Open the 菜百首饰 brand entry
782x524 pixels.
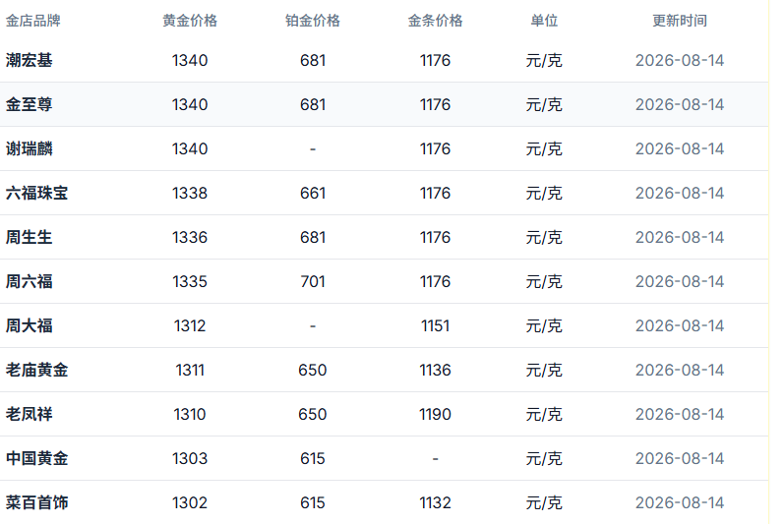click(x=37, y=502)
